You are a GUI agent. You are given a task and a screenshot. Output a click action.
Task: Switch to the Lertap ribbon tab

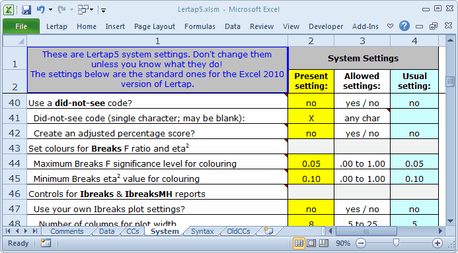point(57,26)
